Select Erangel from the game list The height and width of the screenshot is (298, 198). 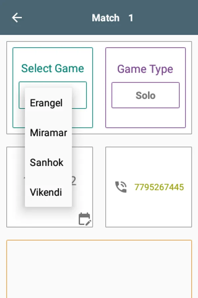coord(46,103)
